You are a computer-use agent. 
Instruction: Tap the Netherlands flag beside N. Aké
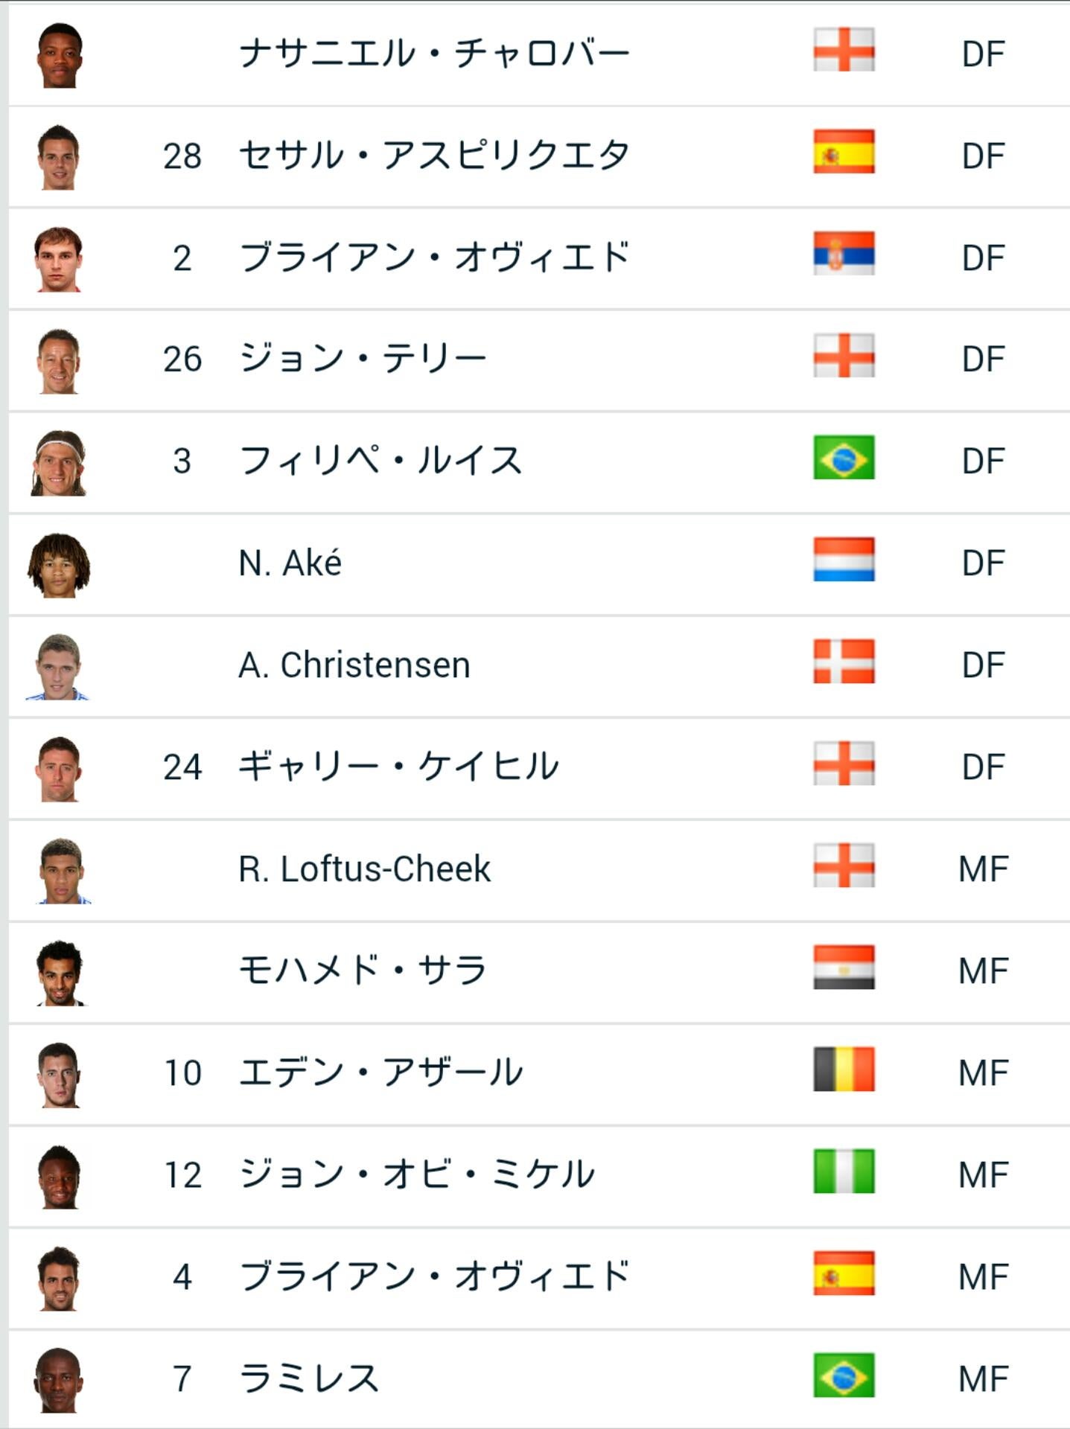click(x=843, y=560)
